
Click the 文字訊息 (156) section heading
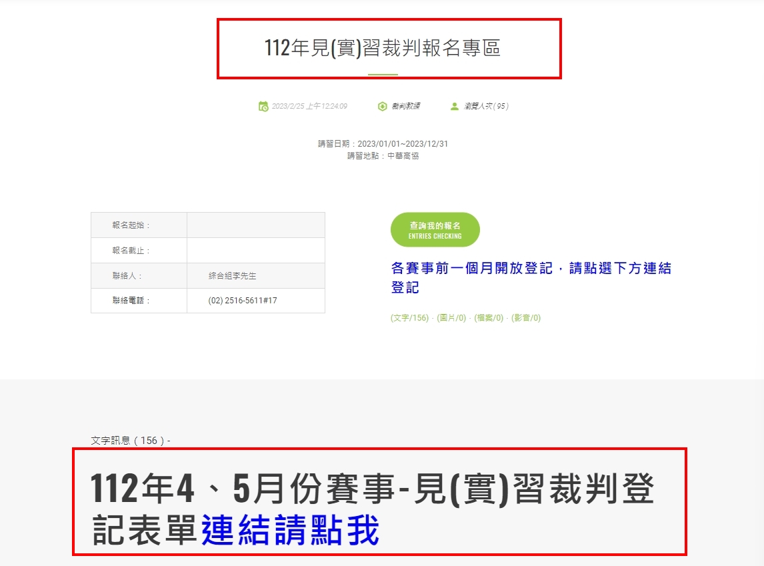coord(131,441)
